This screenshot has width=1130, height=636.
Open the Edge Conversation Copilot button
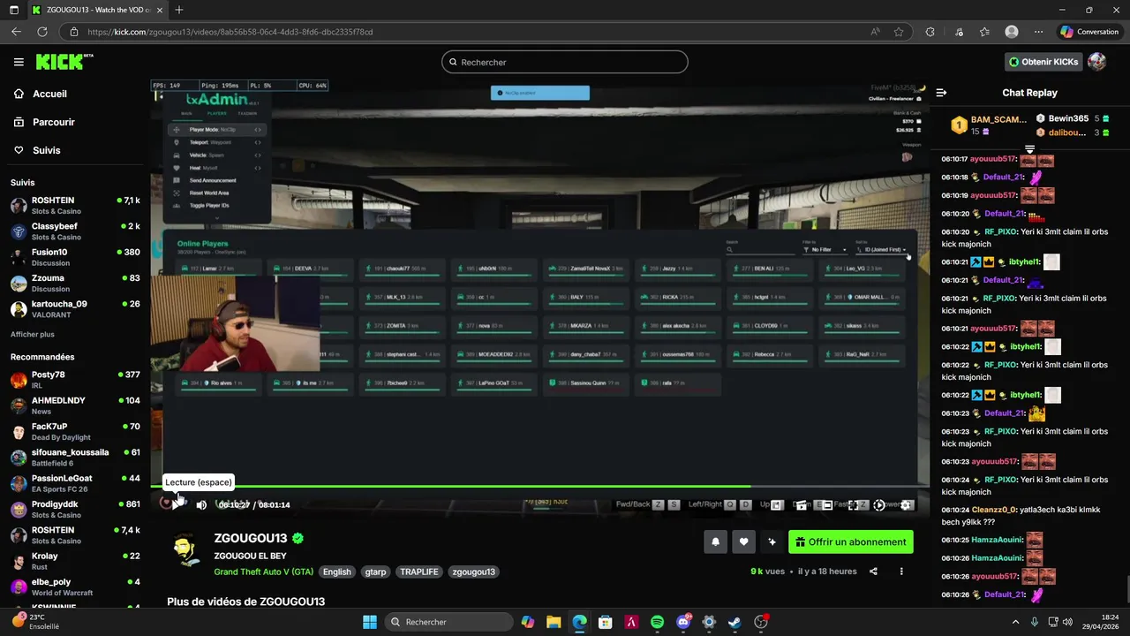coord(1089,32)
